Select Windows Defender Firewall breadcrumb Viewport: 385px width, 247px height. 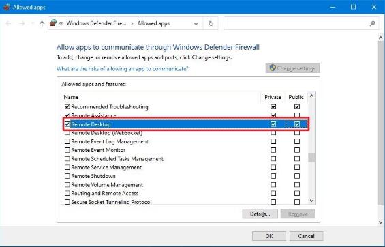96,23
